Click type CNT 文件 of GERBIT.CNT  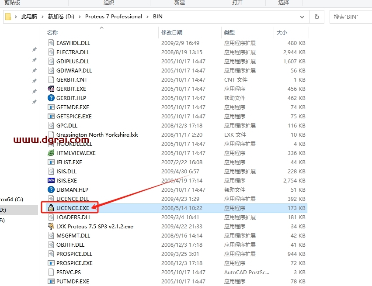pos(236,79)
